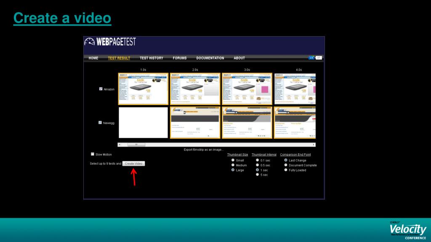Screen dimensions: 431x242
Task: Toggle the Amazon test checkbox
Action: click(x=101, y=89)
